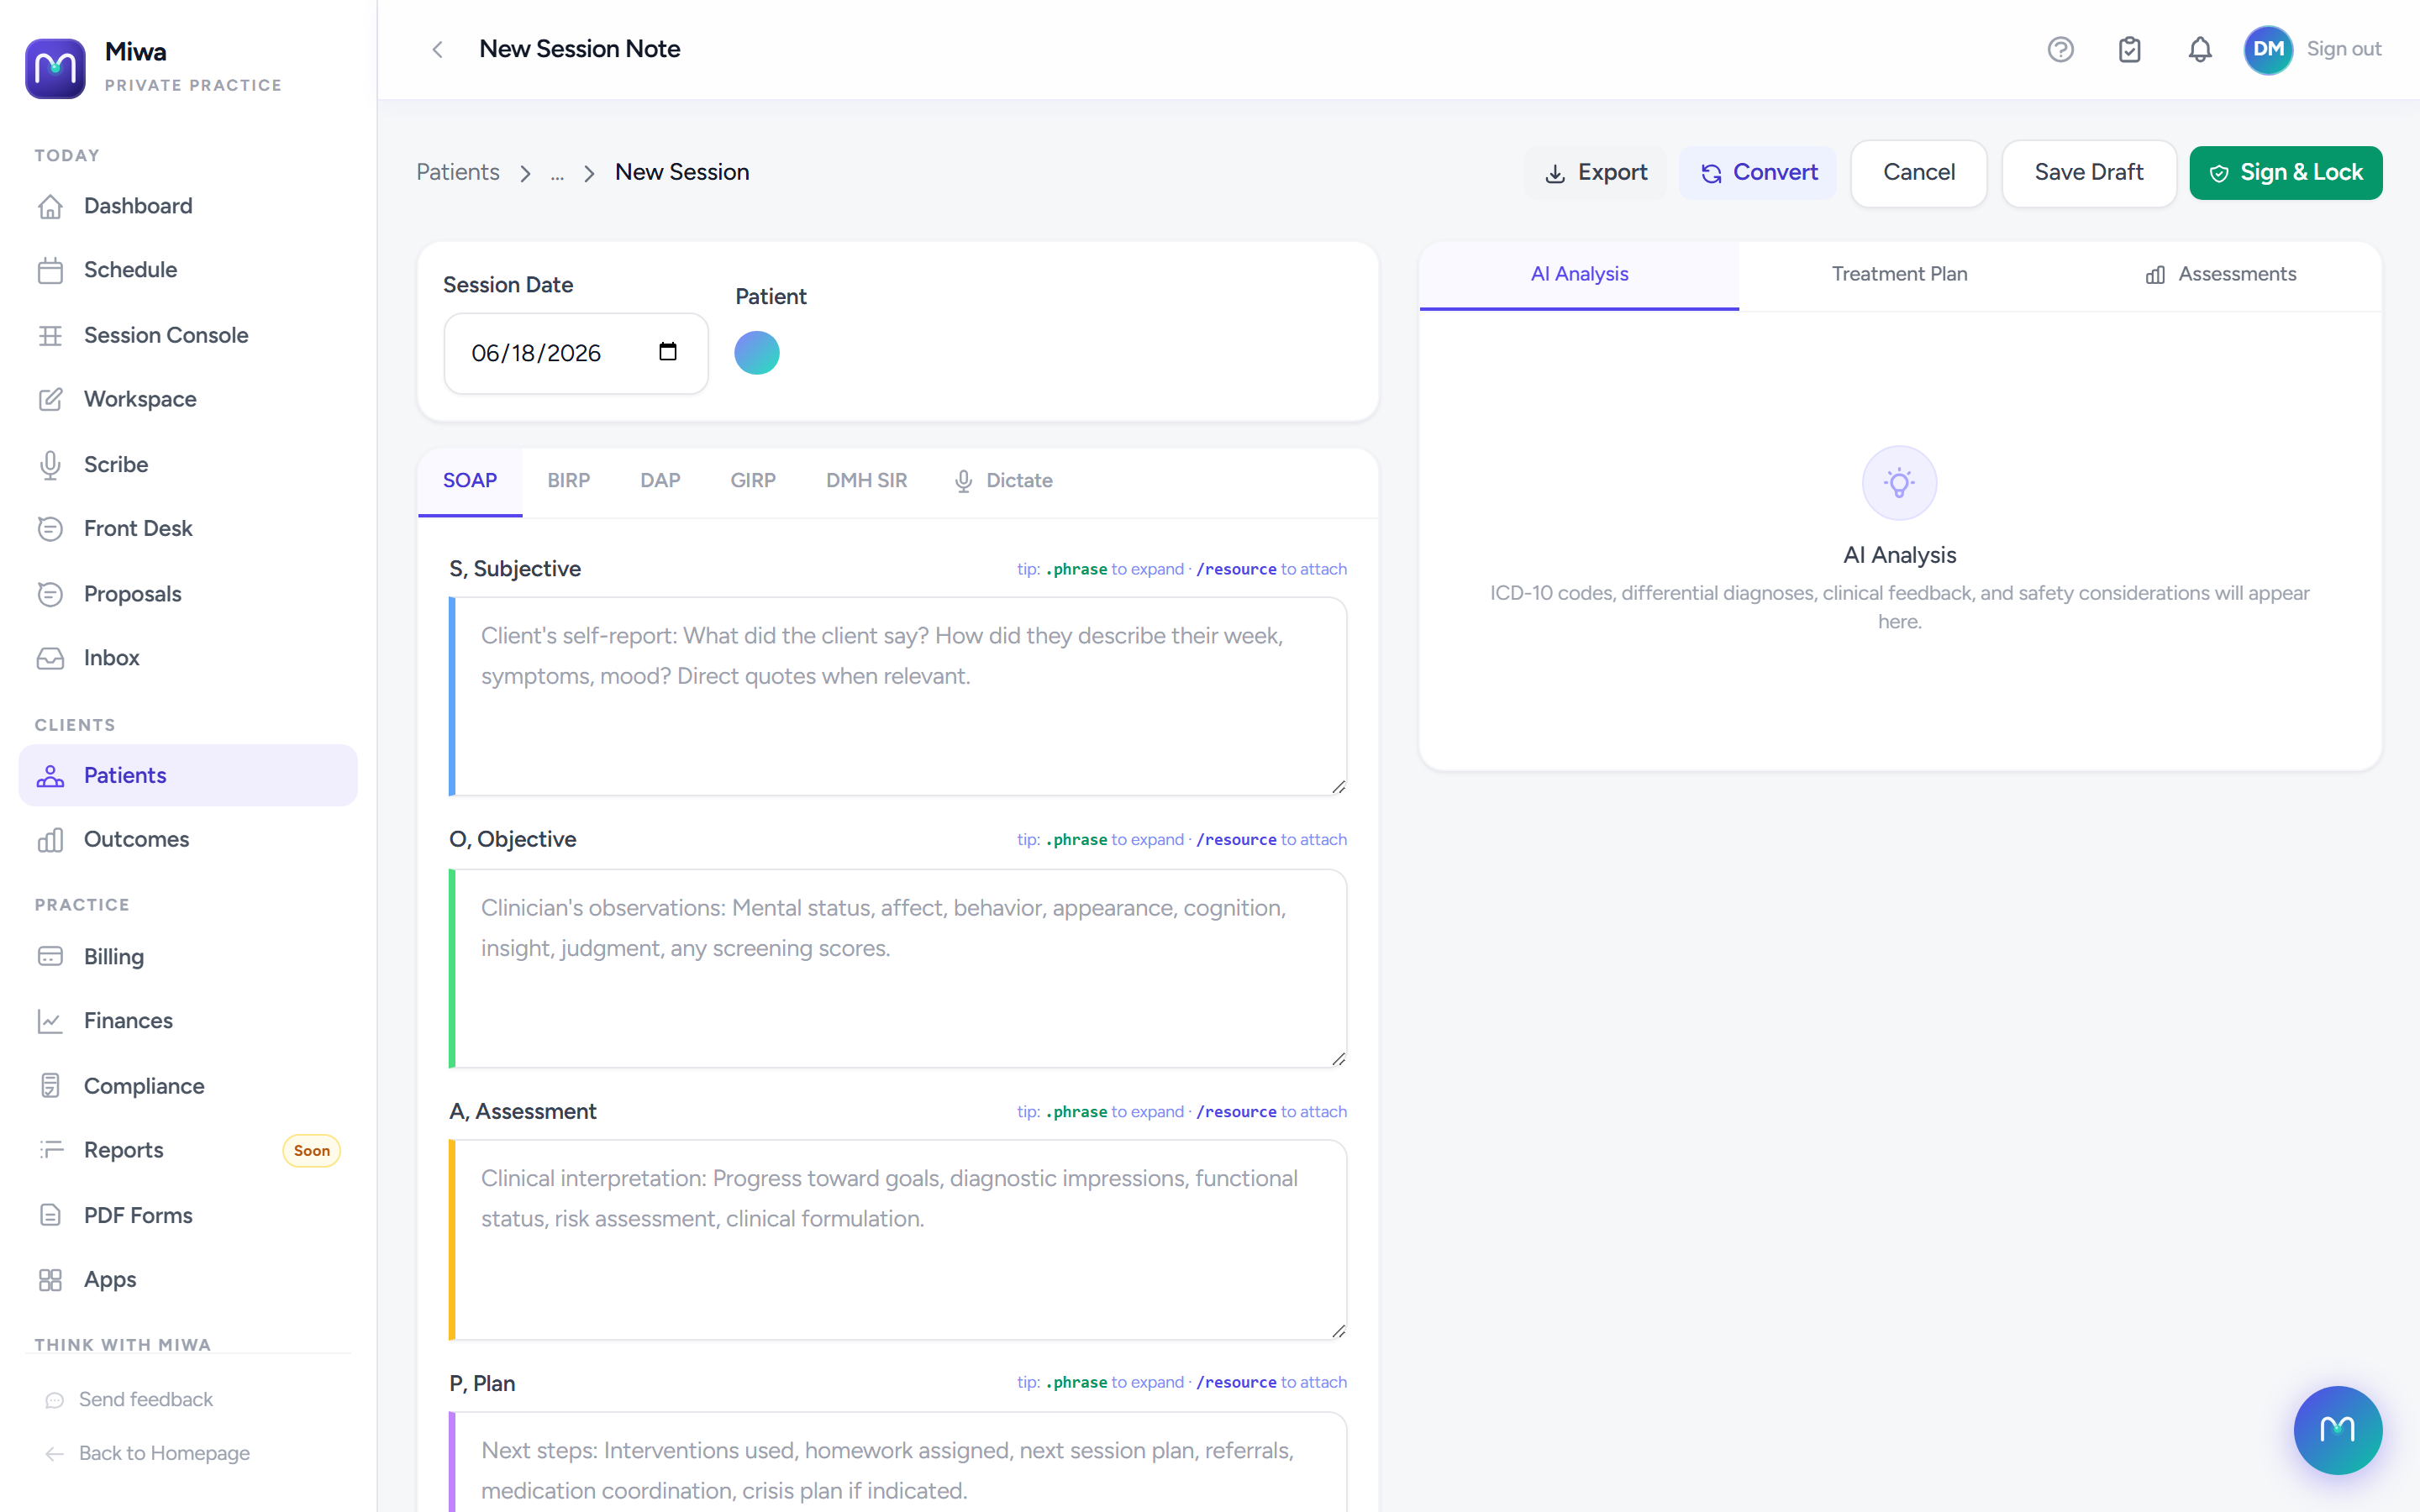Click the Subjective textarea resize handle
Image resolution: width=2420 pixels, height=1512 pixels.
point(1338,787)
